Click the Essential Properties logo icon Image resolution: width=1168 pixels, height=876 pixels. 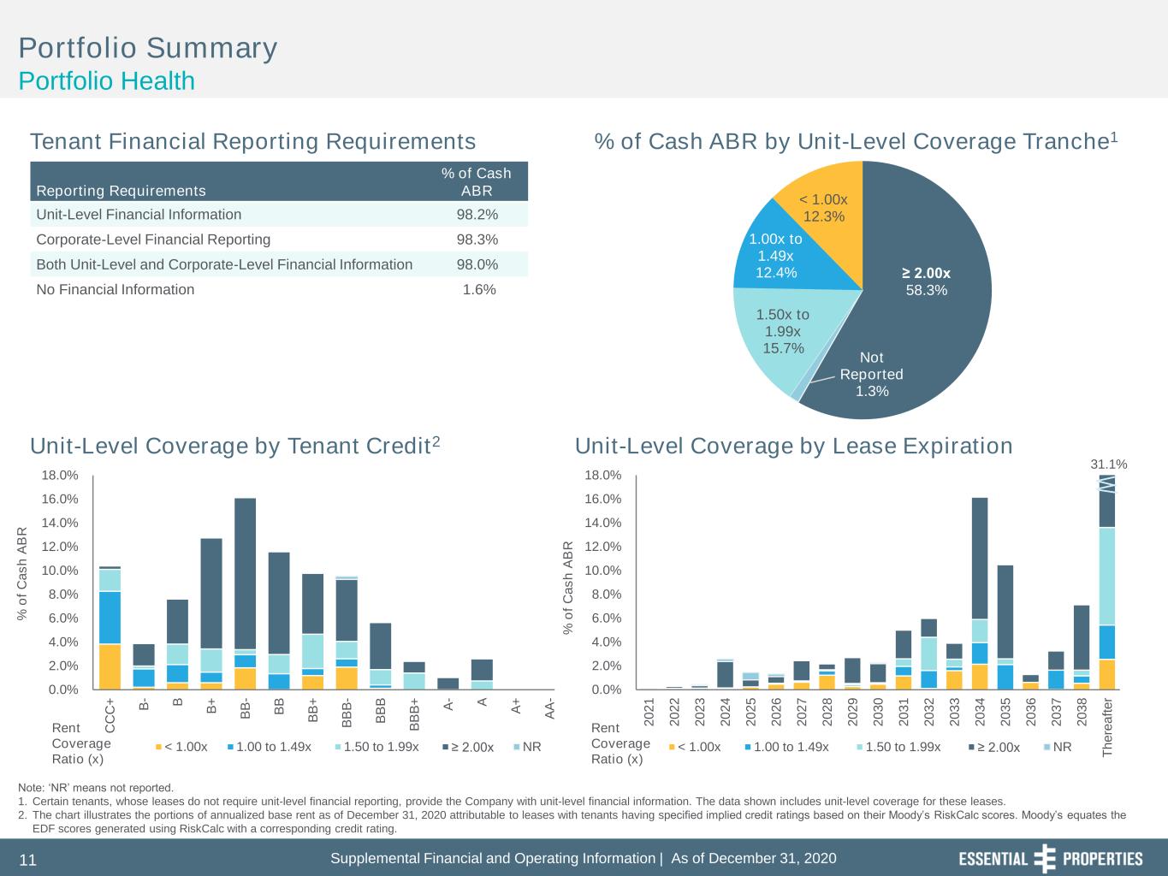pos(1045,858)
